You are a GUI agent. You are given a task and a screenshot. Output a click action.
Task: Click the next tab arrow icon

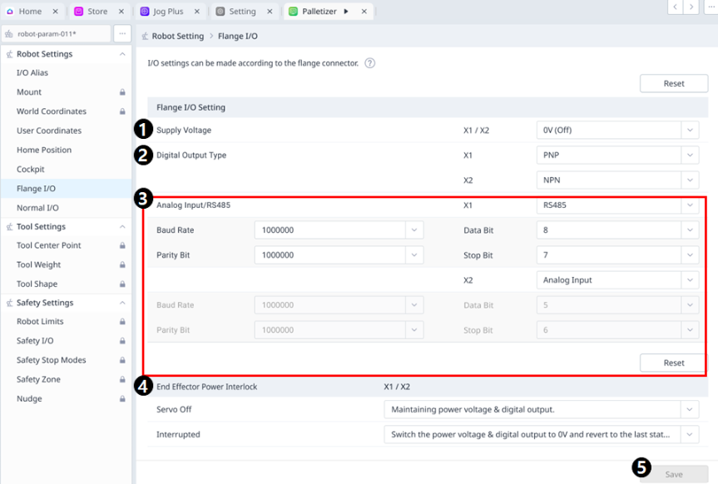tap(692, 7)
